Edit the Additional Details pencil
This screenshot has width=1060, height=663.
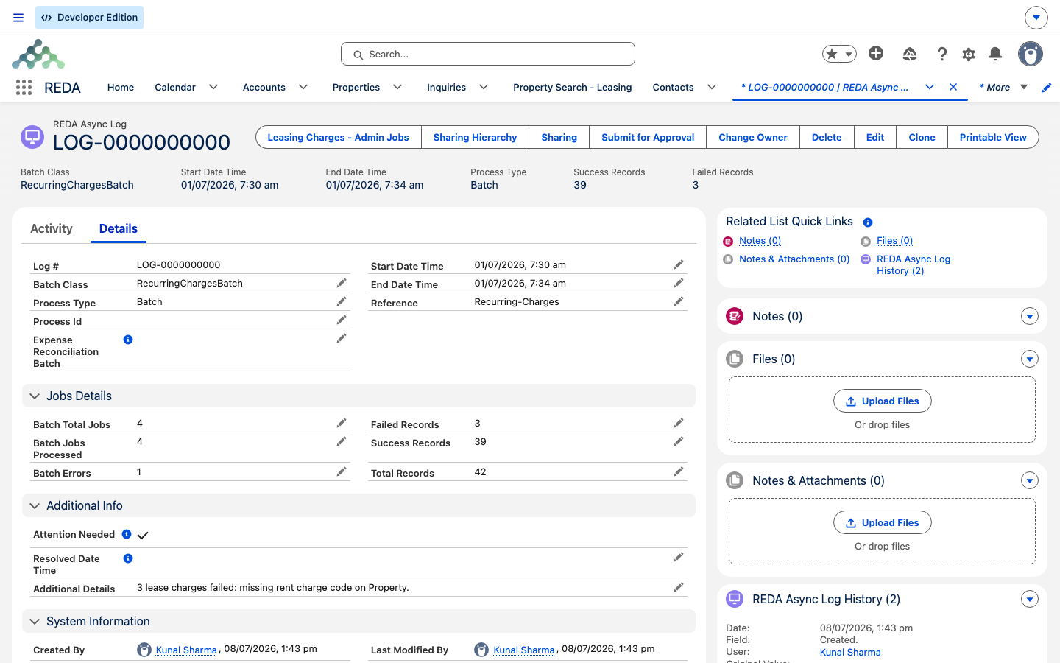coord(679,588)
